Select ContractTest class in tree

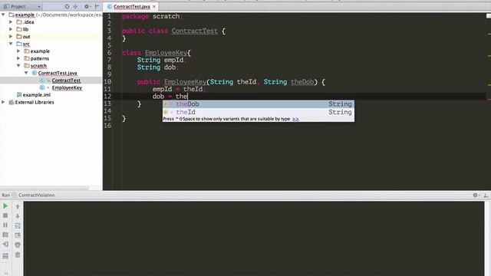66,80
